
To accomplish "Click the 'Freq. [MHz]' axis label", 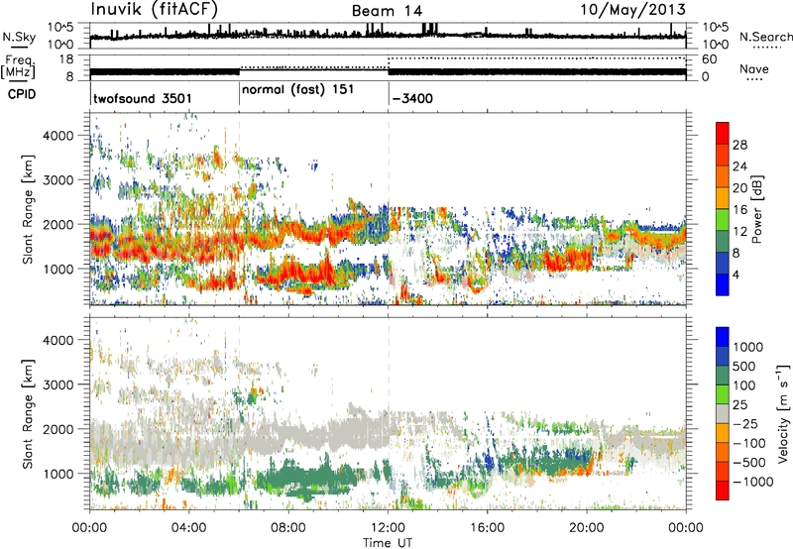I will coord(18,66).
